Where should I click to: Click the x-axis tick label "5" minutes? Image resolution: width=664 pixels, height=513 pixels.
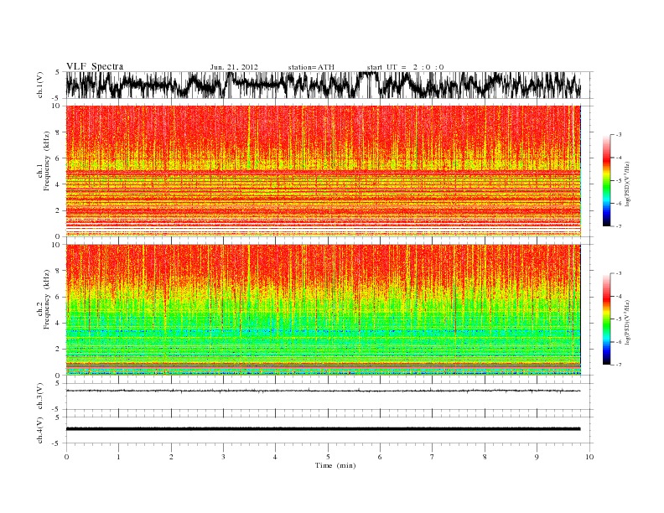328,457
